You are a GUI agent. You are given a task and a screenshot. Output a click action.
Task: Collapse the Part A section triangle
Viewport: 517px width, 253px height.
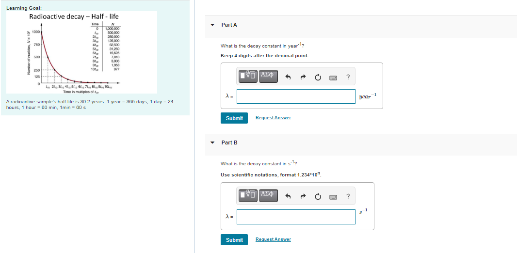tap(213, 25)
